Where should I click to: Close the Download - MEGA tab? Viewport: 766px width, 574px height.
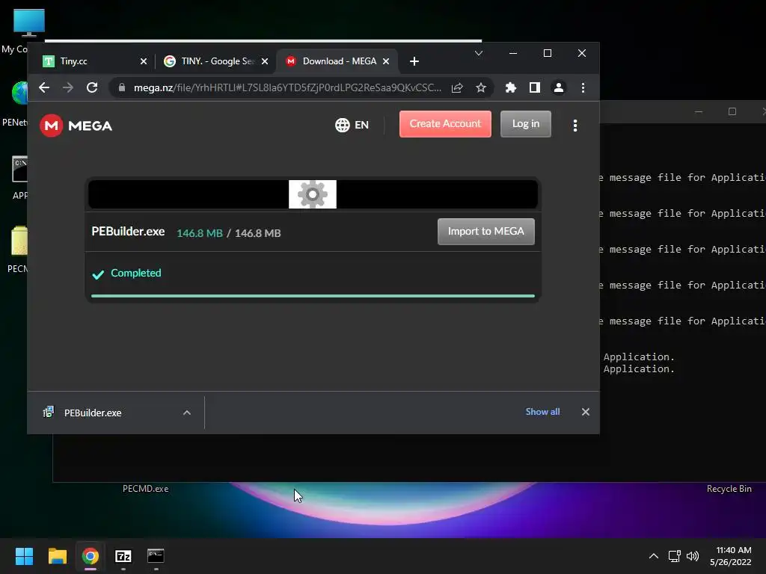click(386, 61)
